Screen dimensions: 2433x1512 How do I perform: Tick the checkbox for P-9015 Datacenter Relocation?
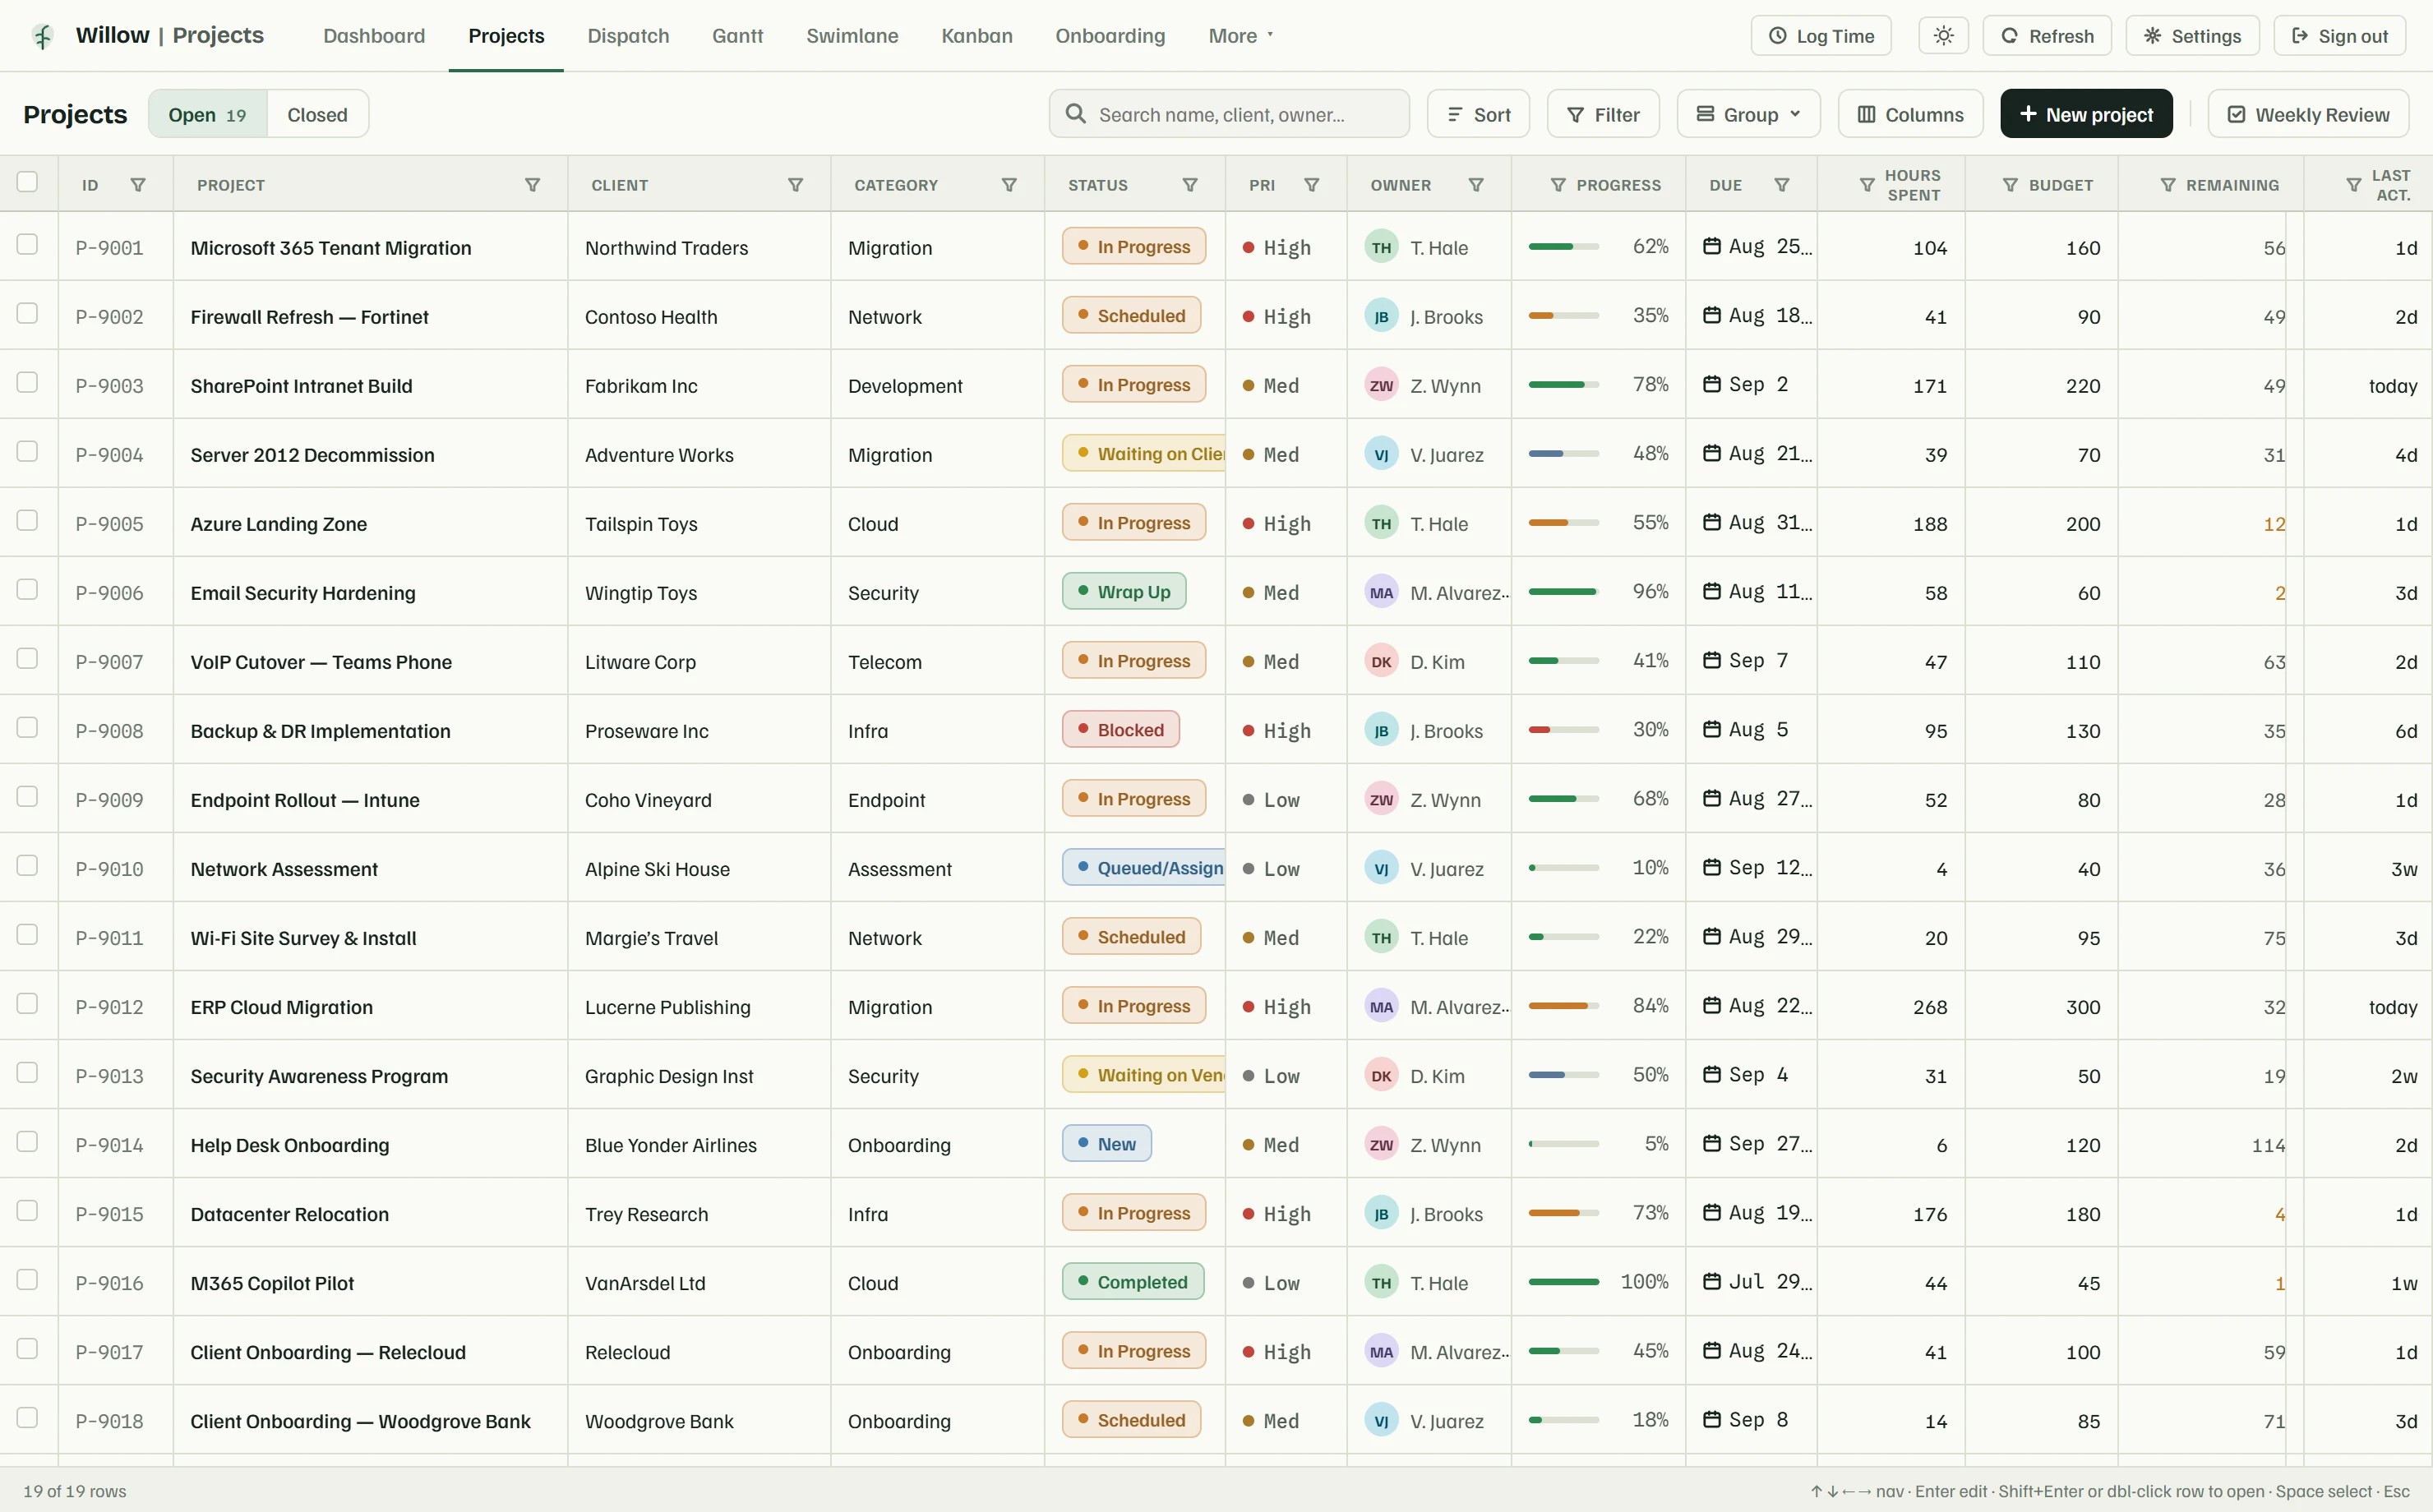[x=27, y=1211]
